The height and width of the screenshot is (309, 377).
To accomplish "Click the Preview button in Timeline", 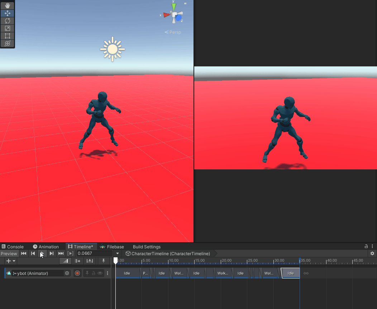I will coord(9,253).
